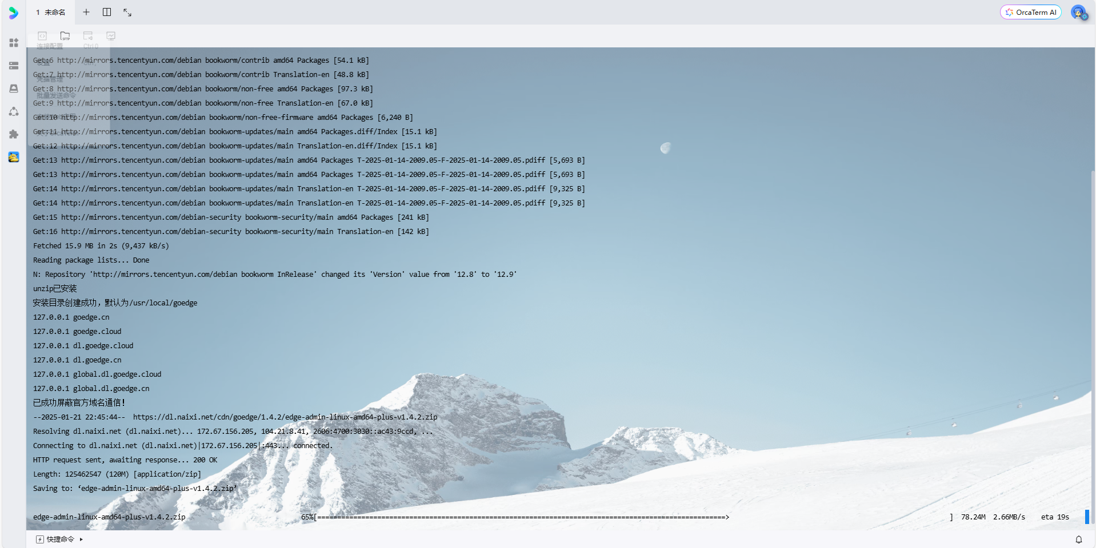
Task: Switch to the 未命名 tab
Action: click(51, 12)
